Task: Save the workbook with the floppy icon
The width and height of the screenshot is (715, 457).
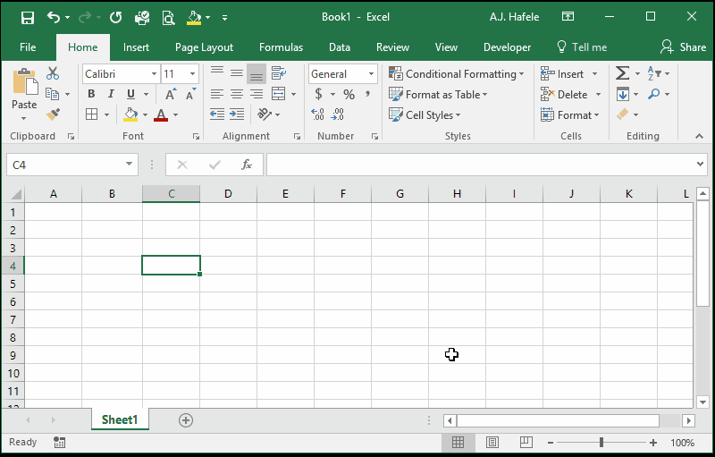Action: point(28,18)
